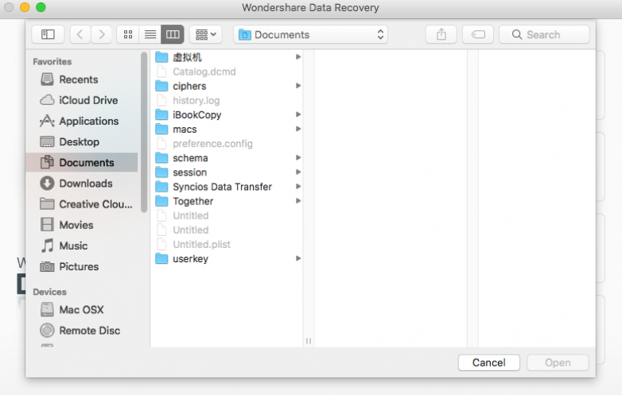Expand the schema folder arrow
This screenshot has height=395, width=622.
point(298,157)
